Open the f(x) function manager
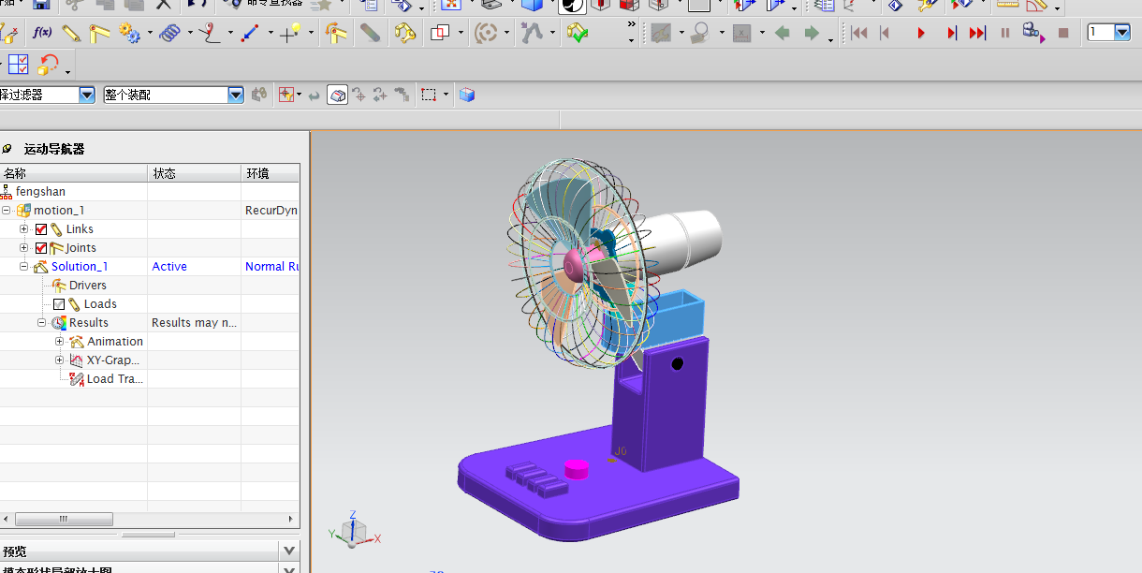Viewport: 1142px width, 573px height. point(41,33)
